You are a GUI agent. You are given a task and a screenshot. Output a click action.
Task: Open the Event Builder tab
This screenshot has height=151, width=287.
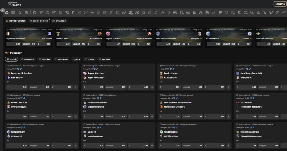(39, 21)
